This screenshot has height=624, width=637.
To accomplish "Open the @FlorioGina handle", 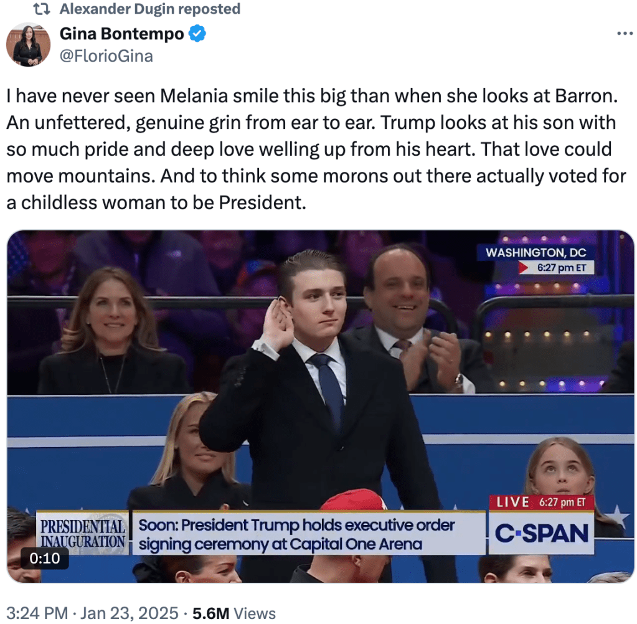I will pos(106,56).
